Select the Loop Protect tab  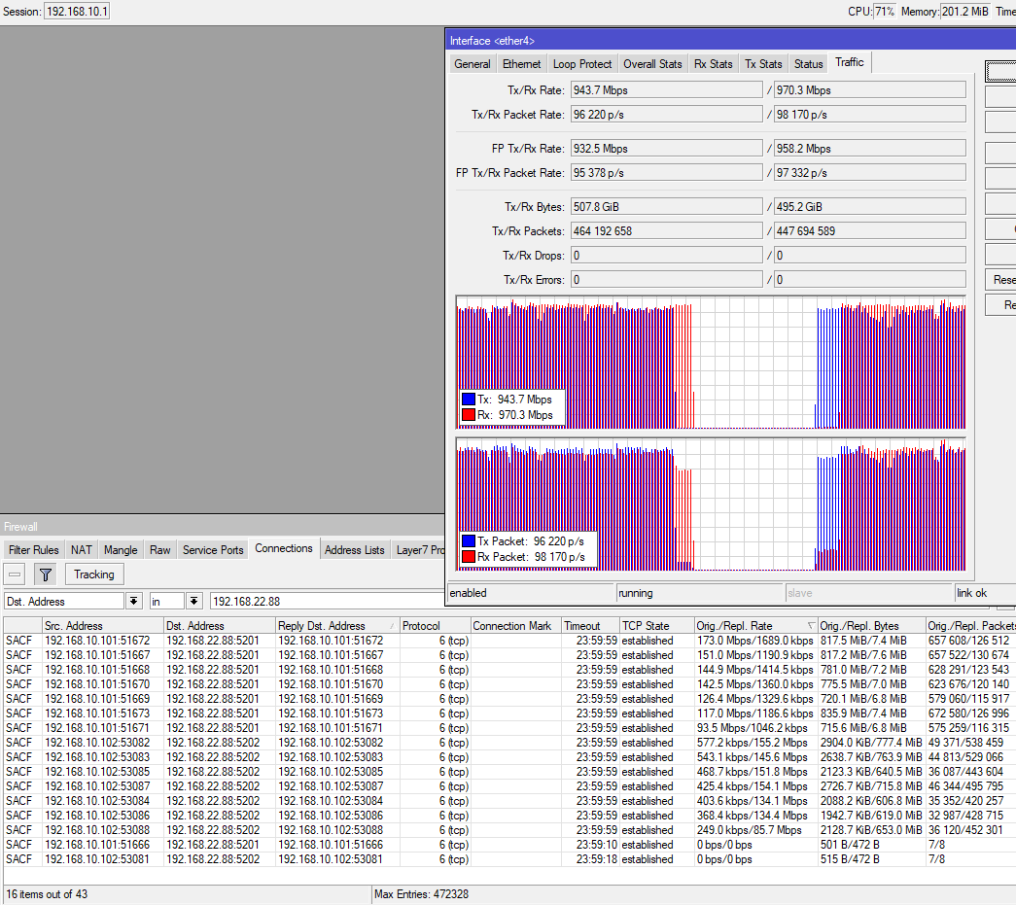[582, 64]
